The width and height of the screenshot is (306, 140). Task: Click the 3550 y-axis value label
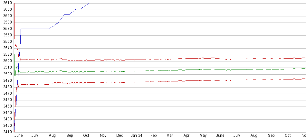tap(6, 42)
